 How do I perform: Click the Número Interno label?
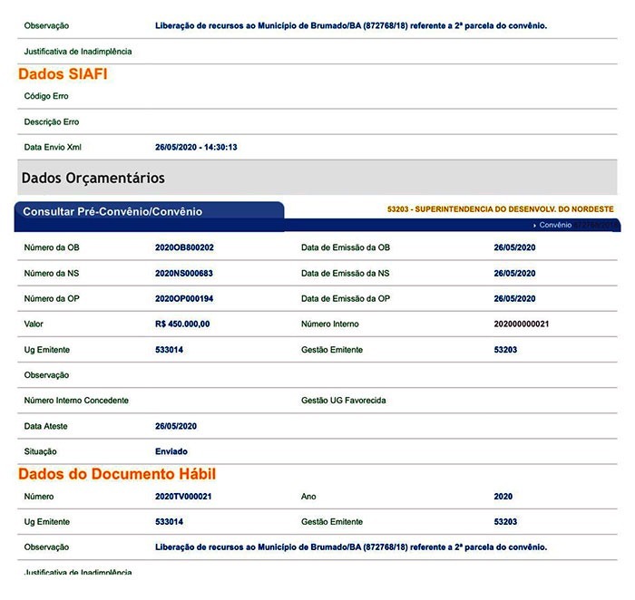click(x=329, y=324)
